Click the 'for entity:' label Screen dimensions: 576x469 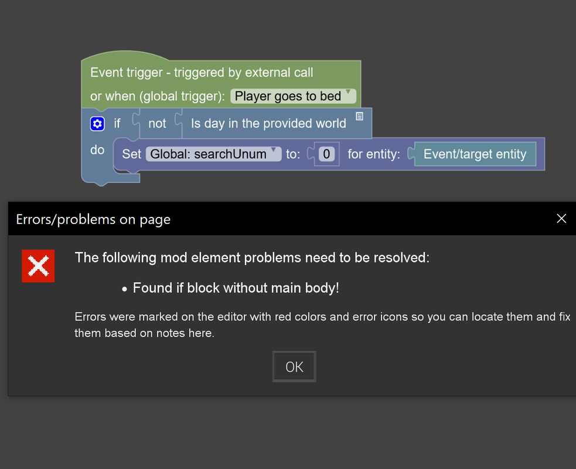point(374,154)
